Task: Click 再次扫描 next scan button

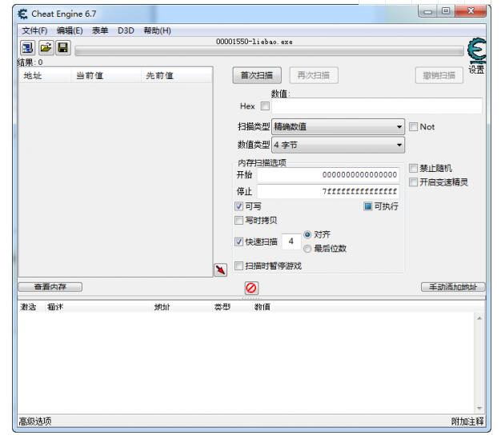Action: [314, 75]
